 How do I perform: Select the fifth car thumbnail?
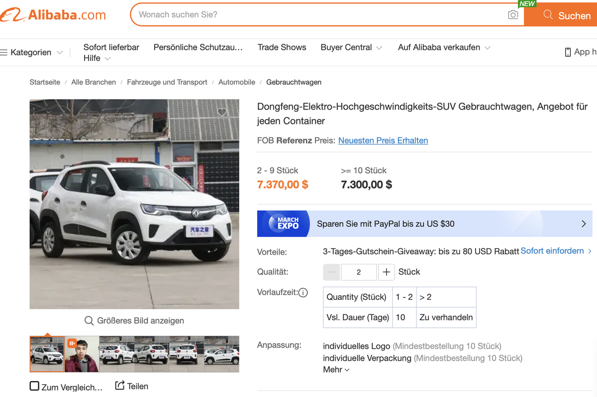[x=187, y=354]
